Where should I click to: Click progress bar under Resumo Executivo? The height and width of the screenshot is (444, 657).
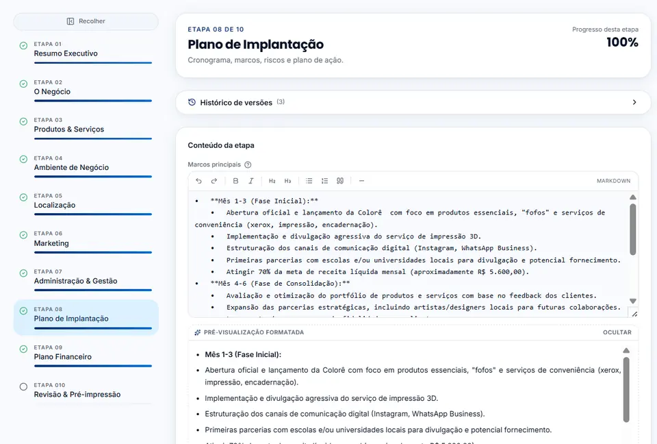coord(93,63)
